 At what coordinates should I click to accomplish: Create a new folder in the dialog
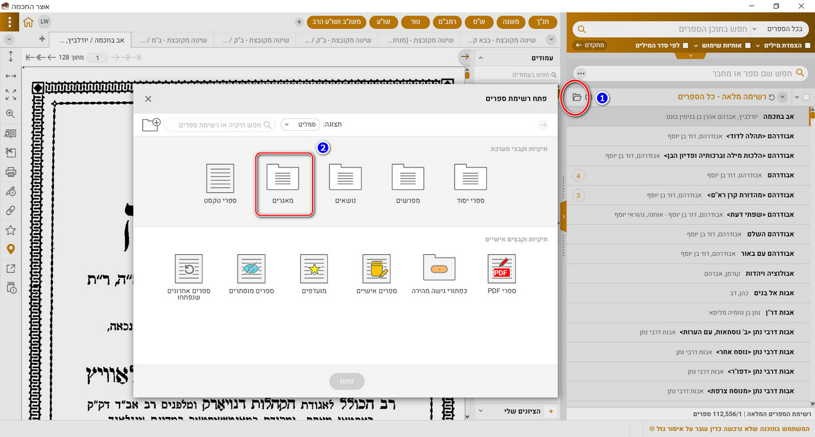pos(151,125)
